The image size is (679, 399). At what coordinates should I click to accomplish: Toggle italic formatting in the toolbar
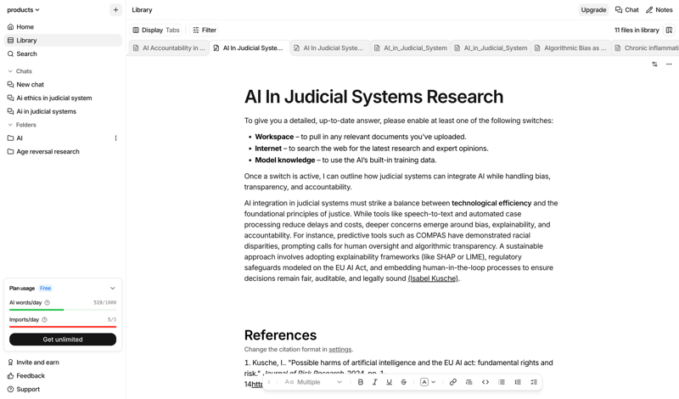[375, 382]
